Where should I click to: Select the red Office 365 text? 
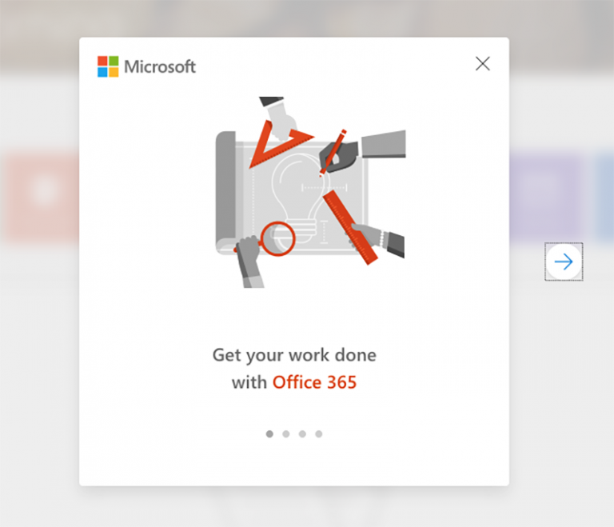pos(314,382)
